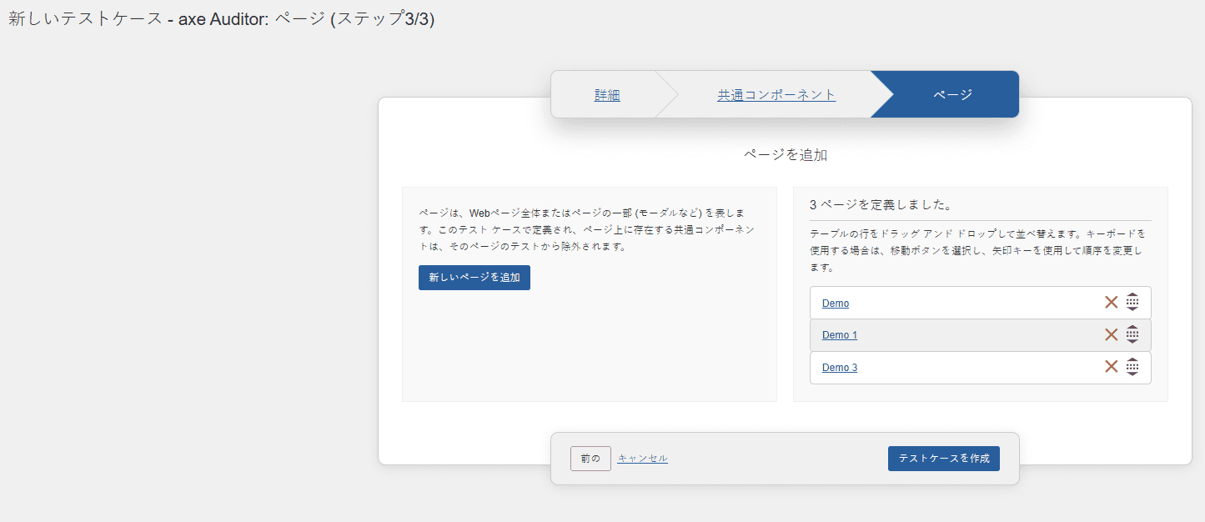Delete the Demo page using the X icon
1205x522 pixels.
click(1111, 303)
